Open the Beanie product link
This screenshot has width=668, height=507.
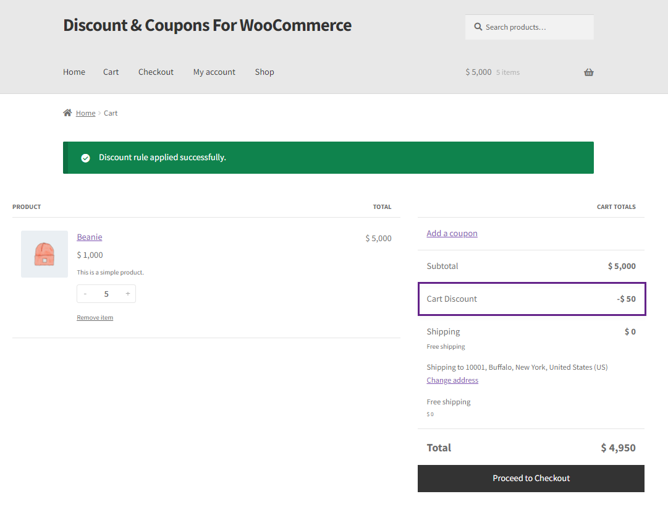[x=90, y=237]
